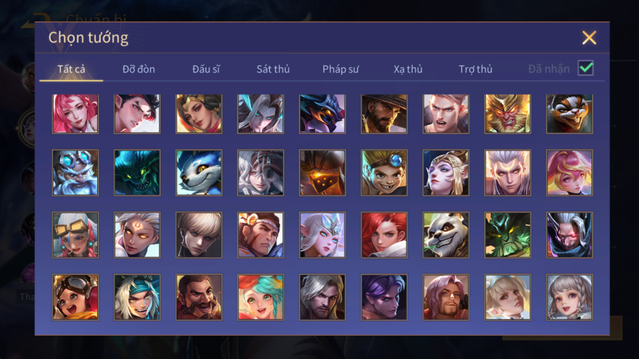Viewport: 639px width, 359px height.
Task: Show the Xạ thủ hero list
Action: tap(408, 69)
